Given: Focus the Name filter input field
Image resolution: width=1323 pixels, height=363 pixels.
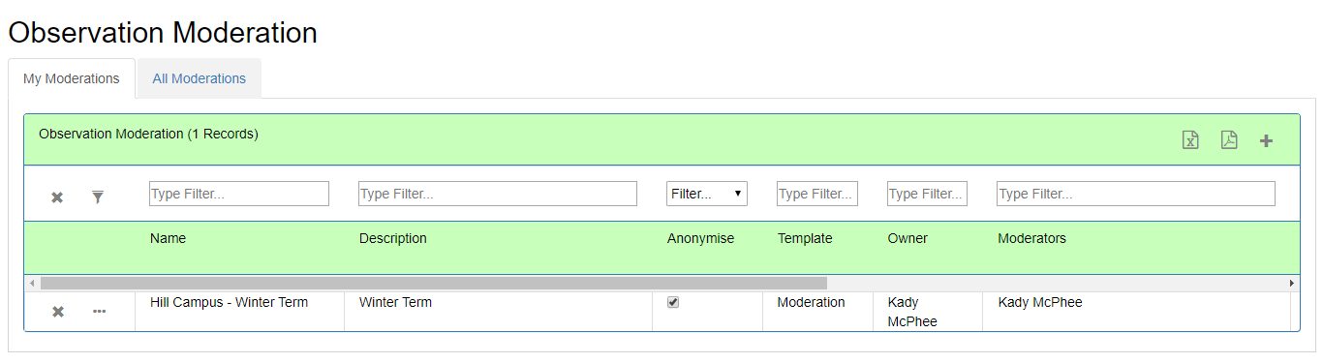Looking at the screenshot, I should 239,194.
